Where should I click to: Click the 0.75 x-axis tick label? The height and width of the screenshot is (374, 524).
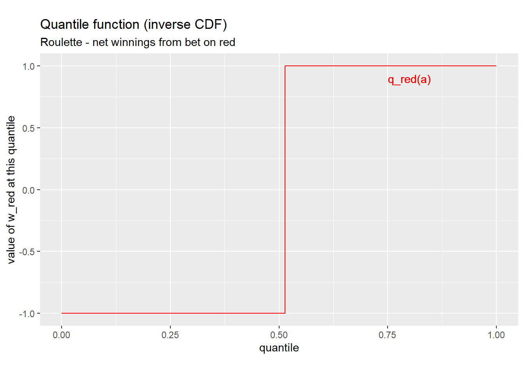click(x=387, y=335)
